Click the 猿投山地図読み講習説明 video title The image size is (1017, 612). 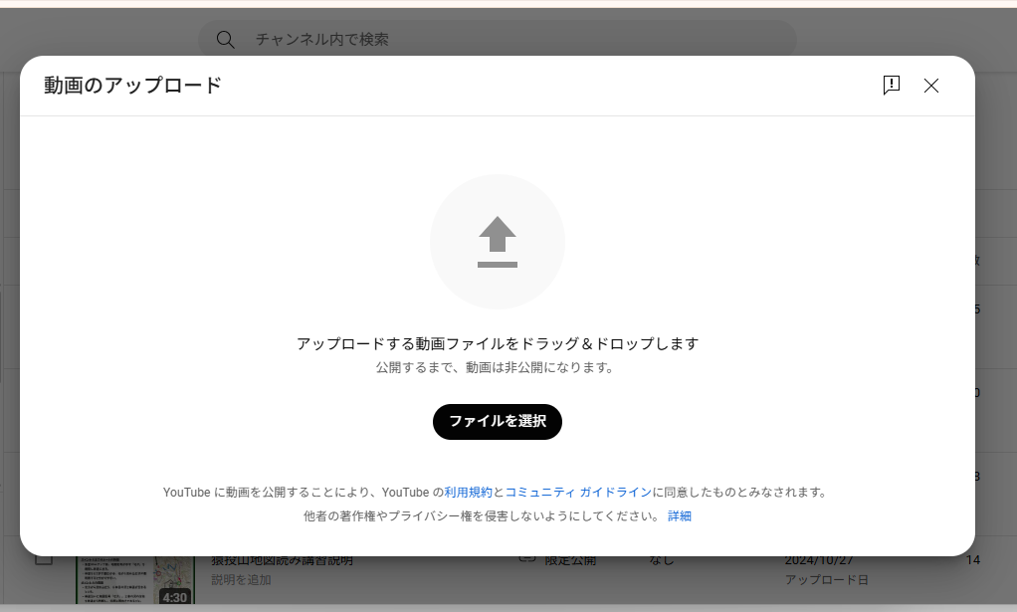[282, 560]
